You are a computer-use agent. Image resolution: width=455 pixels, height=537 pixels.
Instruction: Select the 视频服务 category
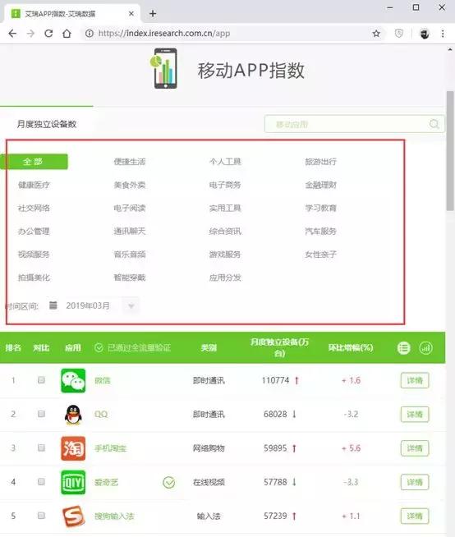pyautogui.click(x=34, y=255)
